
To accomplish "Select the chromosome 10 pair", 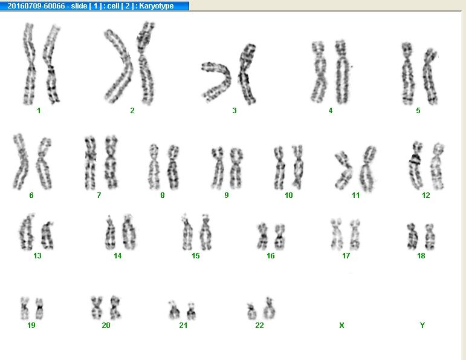I will pos(288,167).
